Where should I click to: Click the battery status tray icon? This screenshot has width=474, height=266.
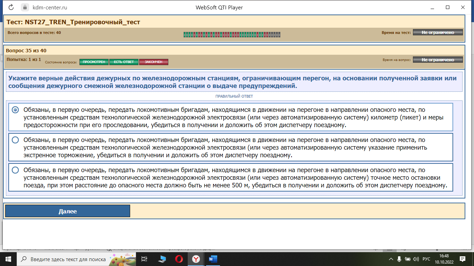tap(408, 259)
